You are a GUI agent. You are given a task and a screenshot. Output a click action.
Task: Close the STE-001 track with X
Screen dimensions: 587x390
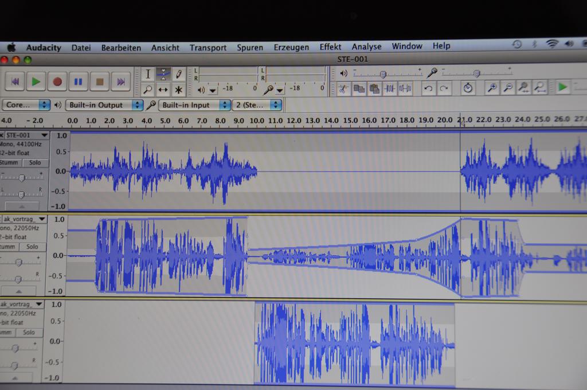(2, 135)
